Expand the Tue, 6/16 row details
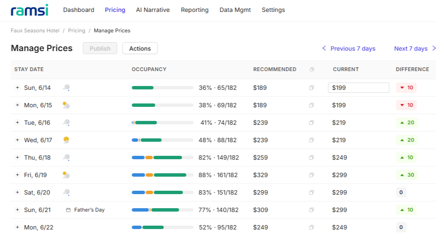The image size is (436, 235). pos(17,122)
